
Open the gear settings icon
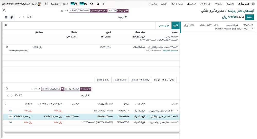pyautogui.click(x=6, y=25)
